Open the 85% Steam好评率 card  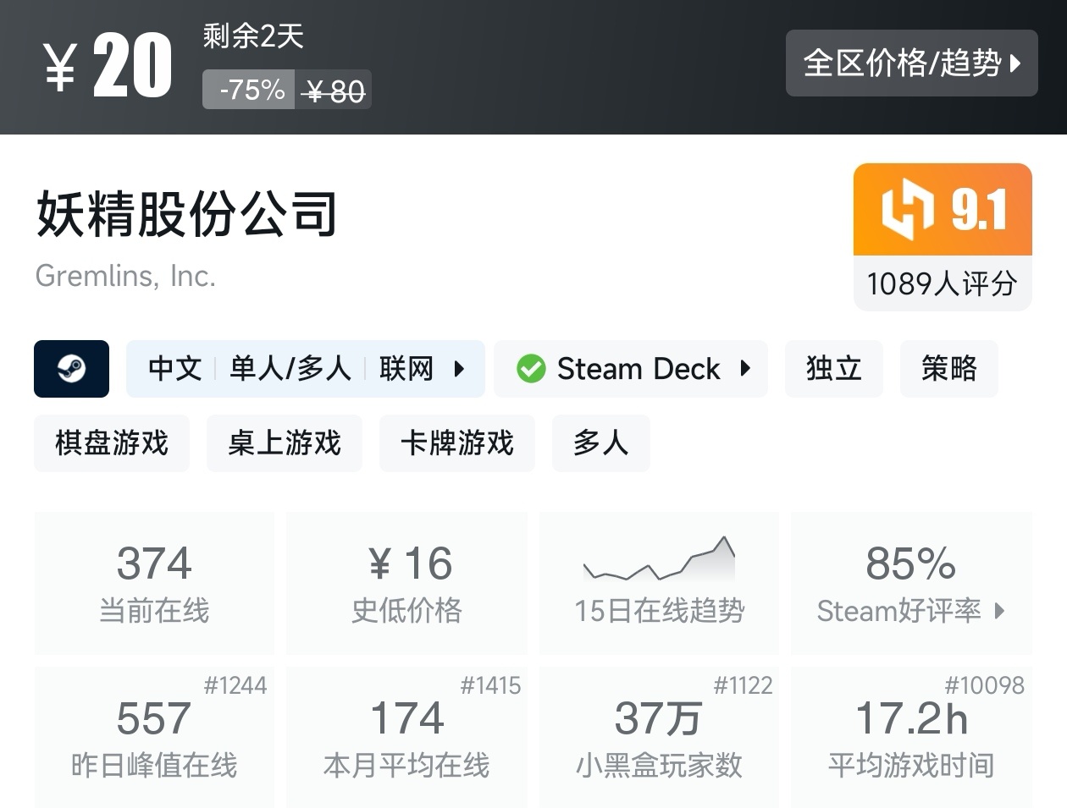(911, 583)
